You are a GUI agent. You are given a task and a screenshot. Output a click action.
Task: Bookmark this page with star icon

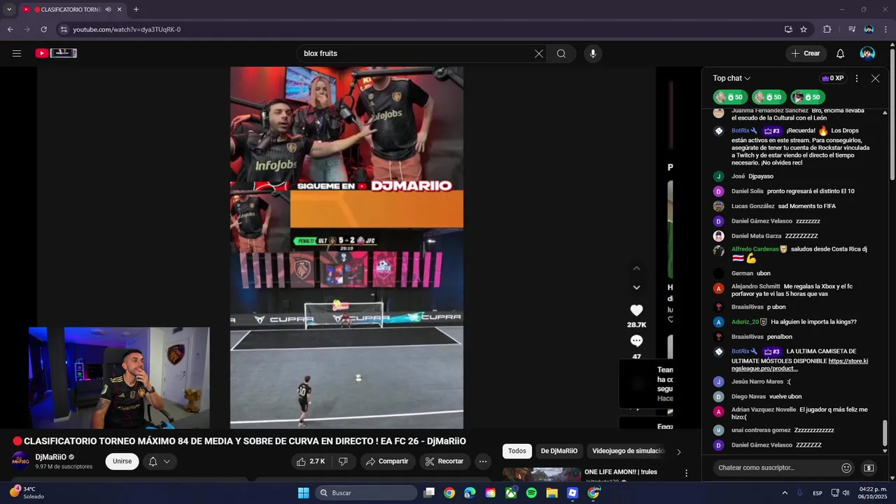804,29
